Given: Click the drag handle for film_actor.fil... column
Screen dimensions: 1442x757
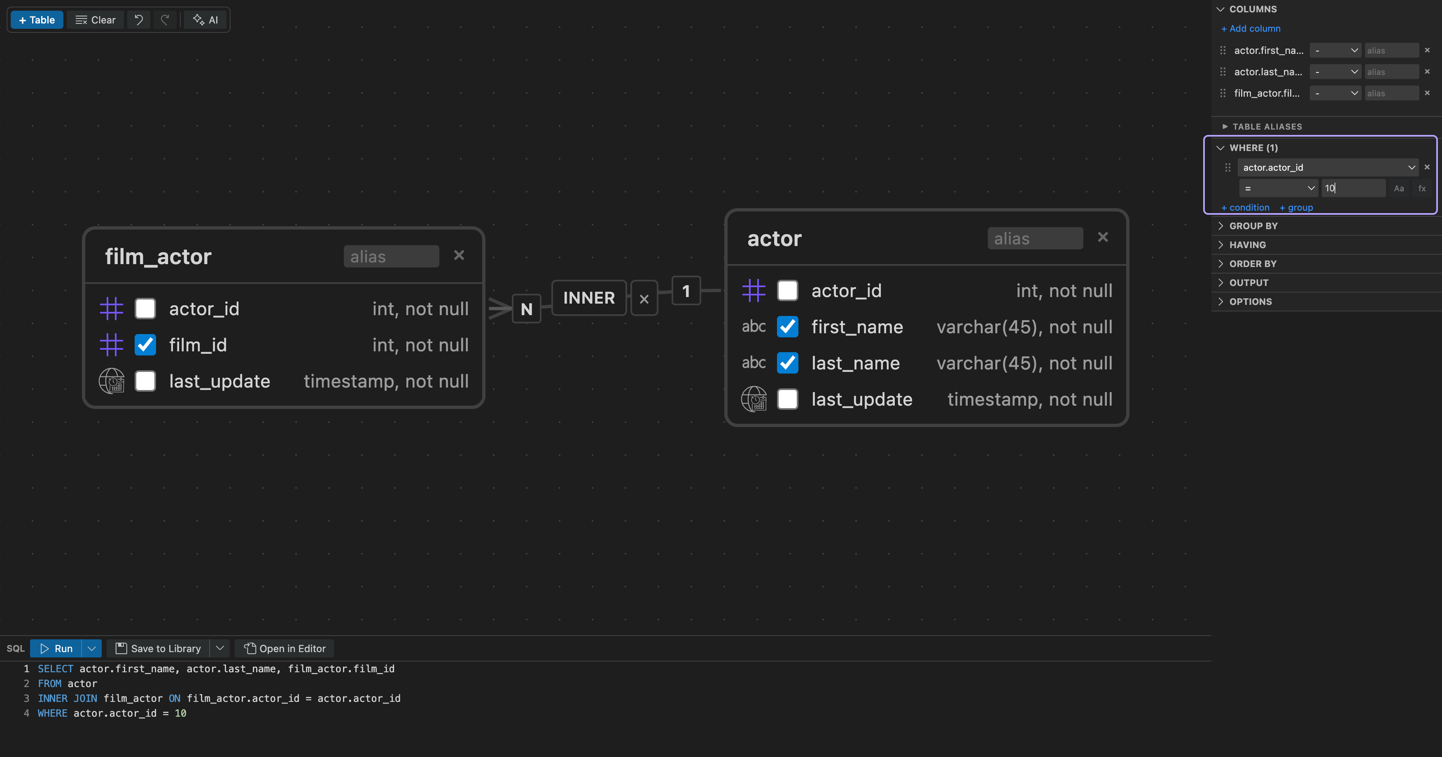Looking at the screenshot, I should pos(1223,93).
